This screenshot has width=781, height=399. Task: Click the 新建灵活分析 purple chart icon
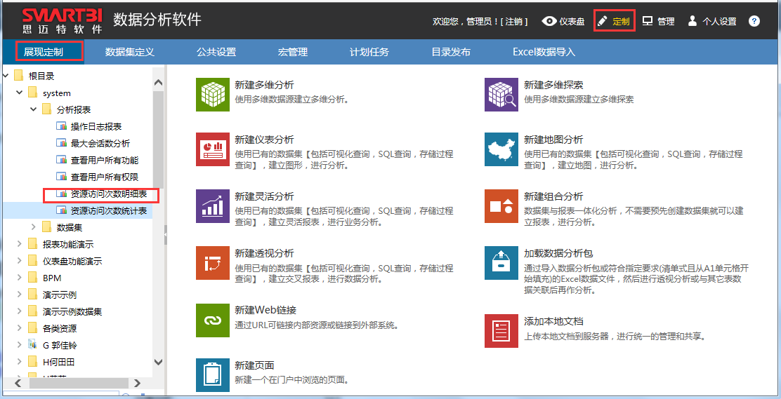[213, 206]
